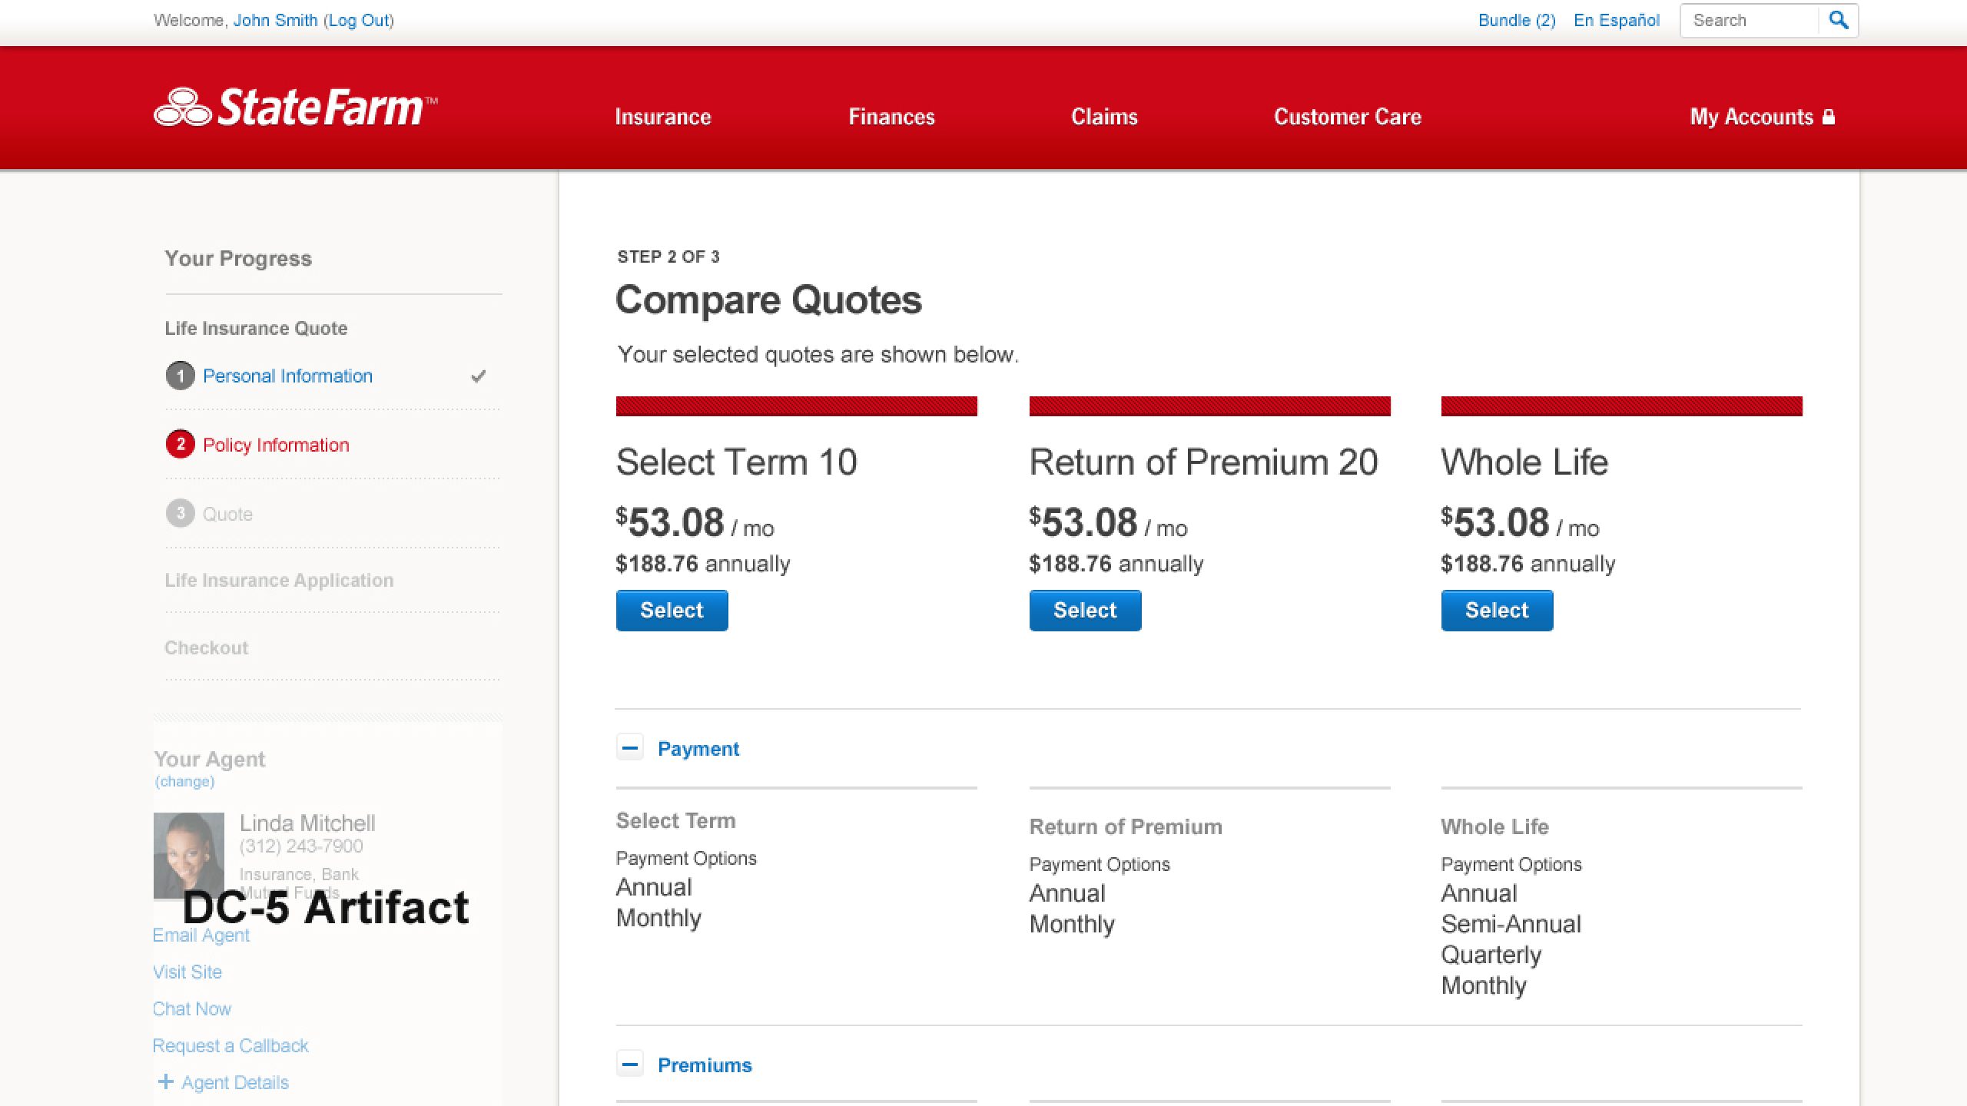Viewport: 1967px width, 1106px height.
Task: Open the Customer Care menu
Action: tap(1347, 117)
